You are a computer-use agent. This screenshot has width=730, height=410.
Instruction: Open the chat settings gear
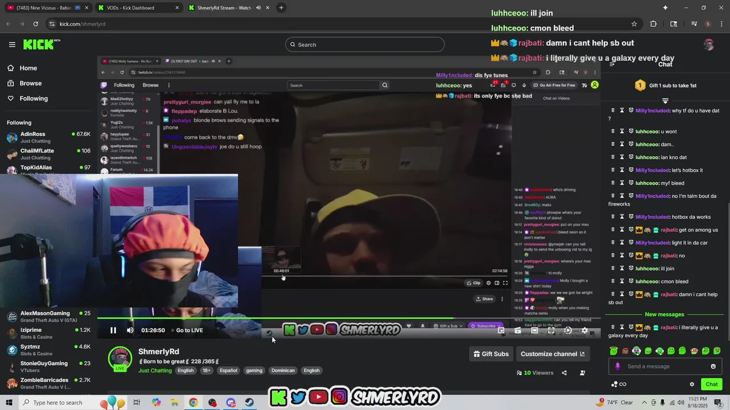(x=692, y=384)
